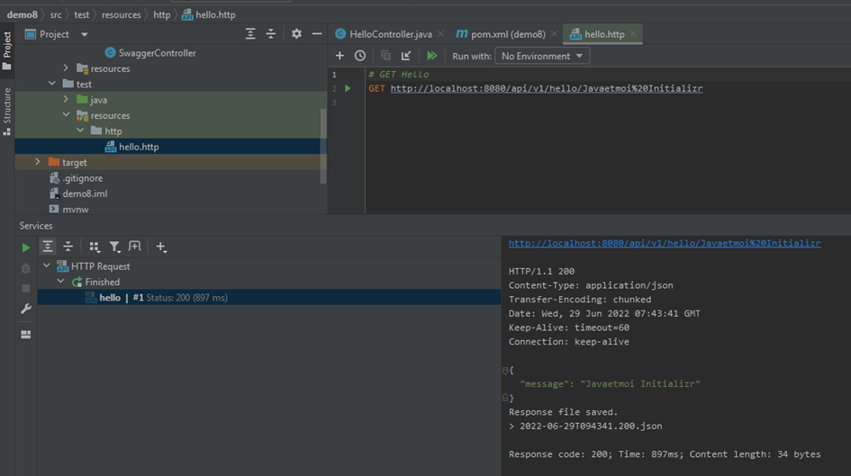Click the Copy icon in HTTP toolbar
The height and width of the screenshot is (476, 851).
[x=386, y=56]
